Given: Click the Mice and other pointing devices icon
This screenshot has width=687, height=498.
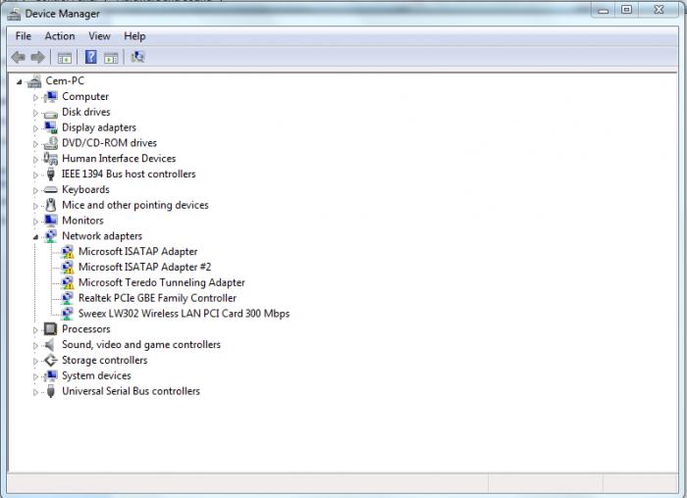Looking at the screenshot, I should pos(51,205).
